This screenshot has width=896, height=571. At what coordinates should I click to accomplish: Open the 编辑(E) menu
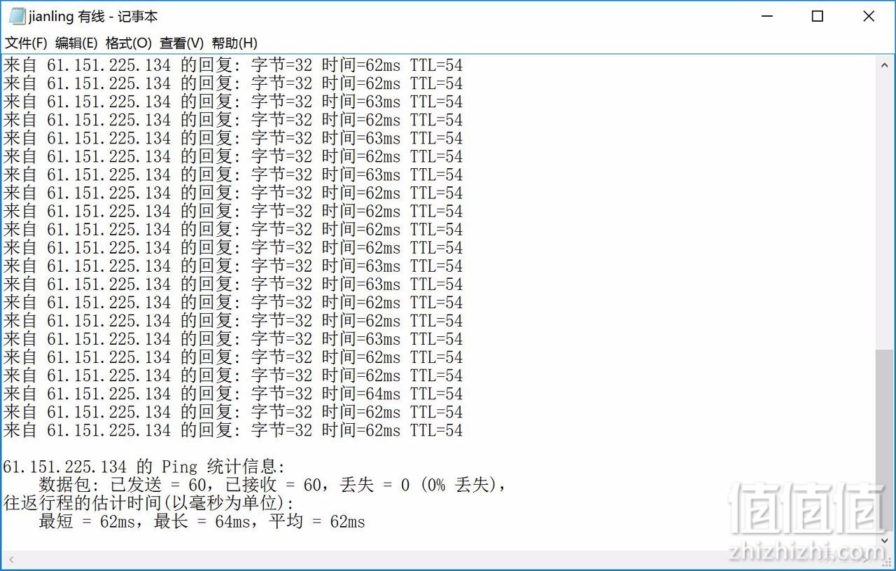tap(76, 43)
